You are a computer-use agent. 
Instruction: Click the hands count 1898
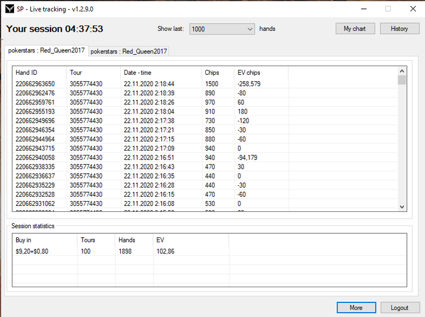pos(125,251)
